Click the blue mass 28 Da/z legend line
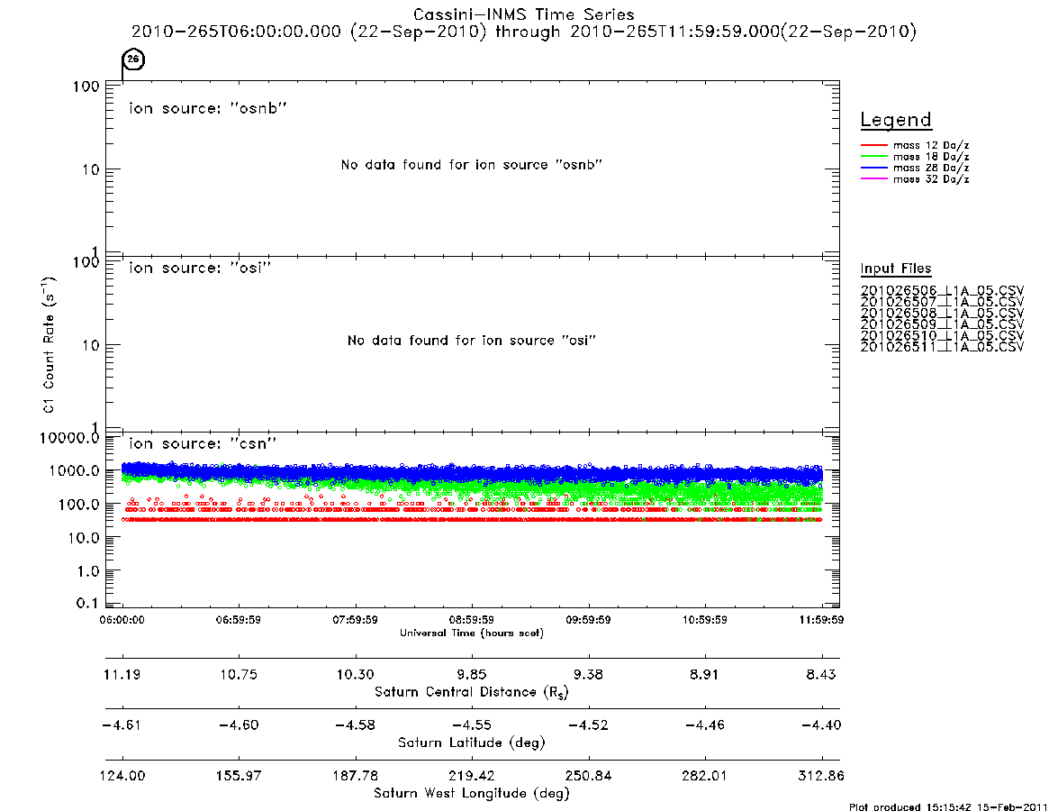The width and height of the screenshot is (1049, 811). (873, 168)
